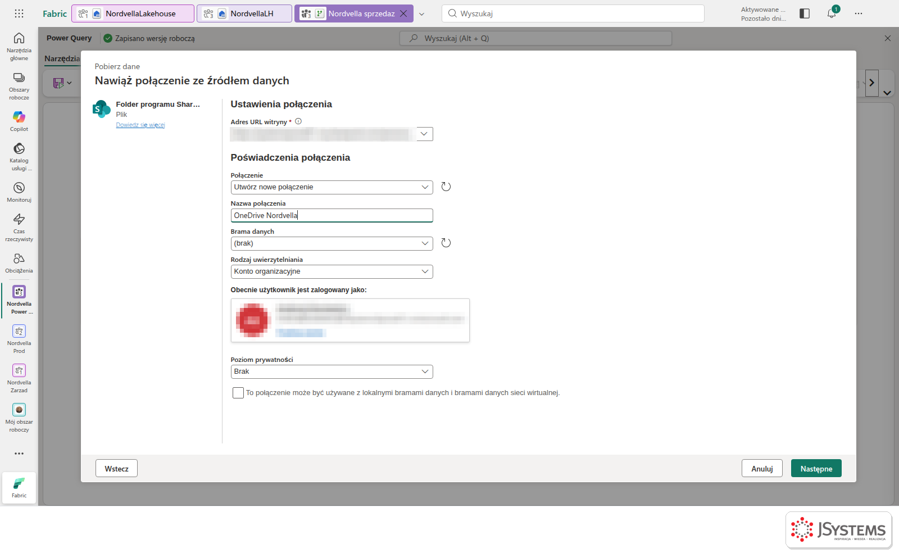Screen dimensions: 899x553
Task: Refresh the Brama danych gateway list
Action: click(x=446, y=243)
